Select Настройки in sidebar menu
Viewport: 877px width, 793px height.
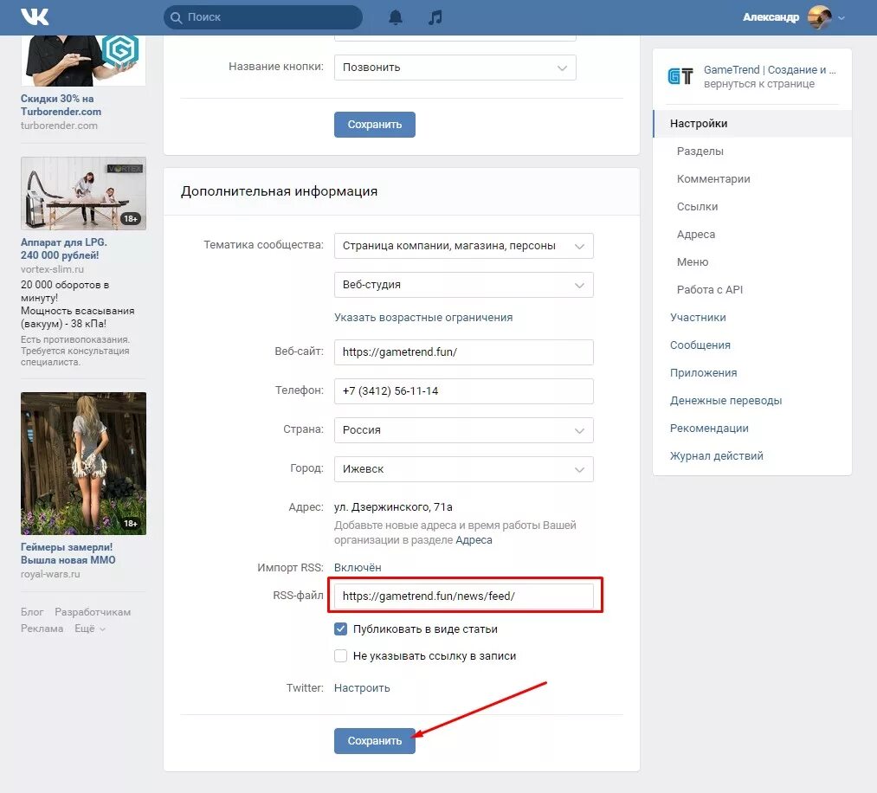752,124
